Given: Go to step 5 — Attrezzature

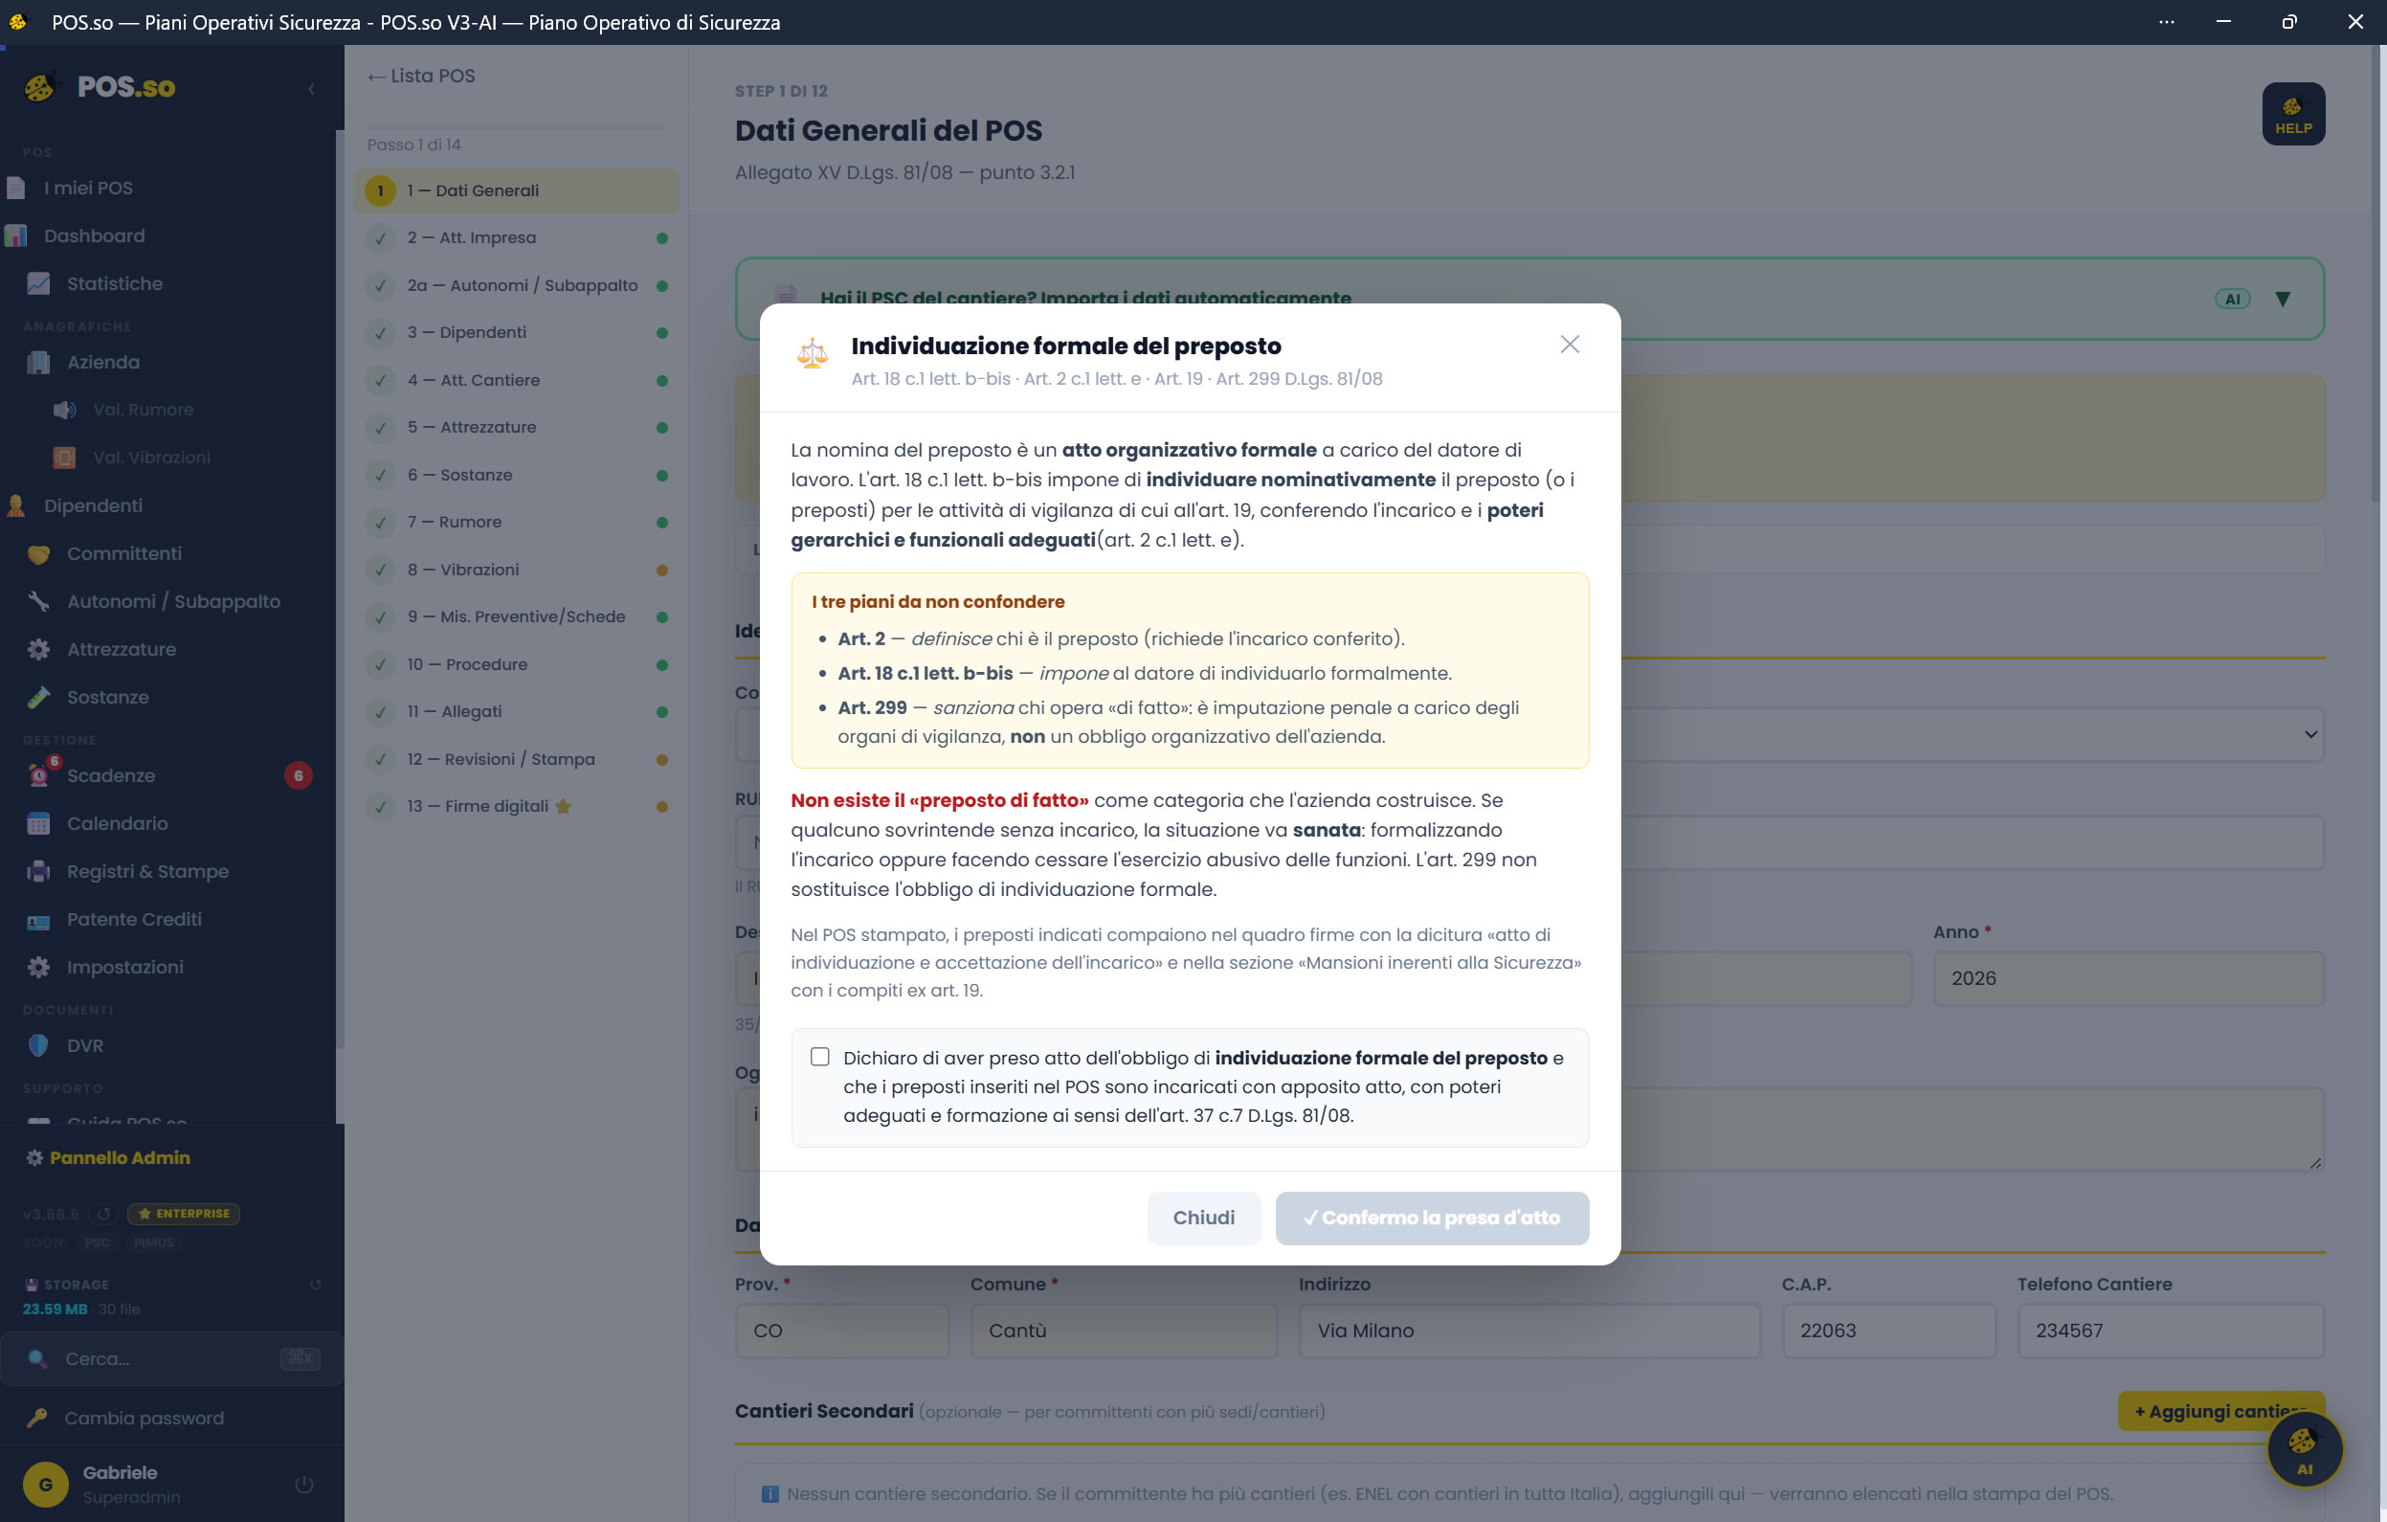Looking at the screenshot, I should tap(516, 427).
